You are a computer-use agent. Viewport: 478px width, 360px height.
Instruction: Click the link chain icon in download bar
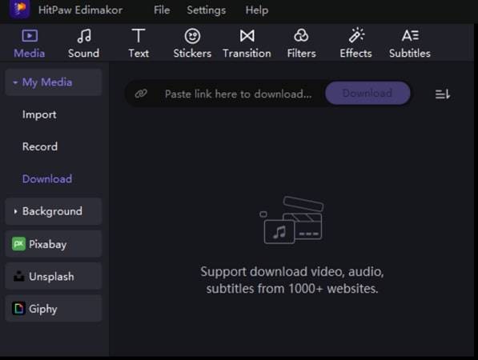141,94
